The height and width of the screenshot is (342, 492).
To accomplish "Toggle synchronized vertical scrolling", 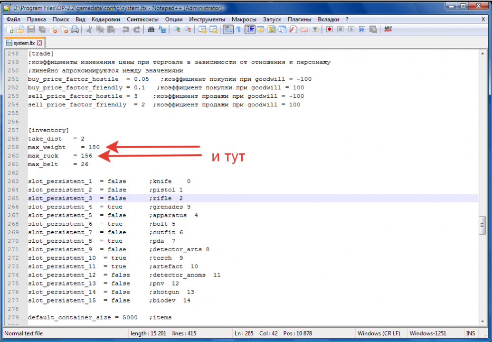I will pyautogui.click(x=203, y=30).
